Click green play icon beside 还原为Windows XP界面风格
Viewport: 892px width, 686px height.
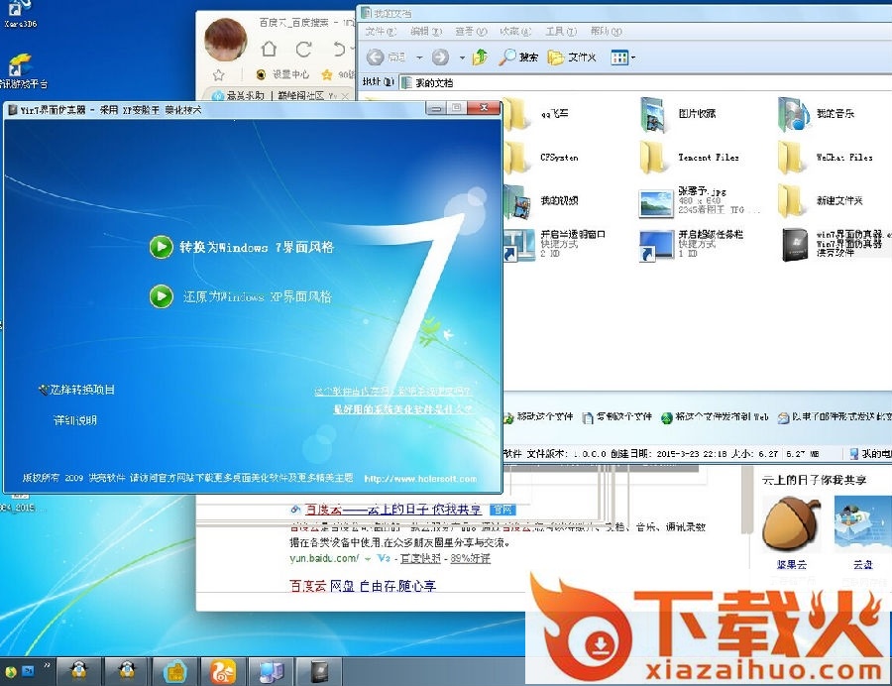pos(161,296)
